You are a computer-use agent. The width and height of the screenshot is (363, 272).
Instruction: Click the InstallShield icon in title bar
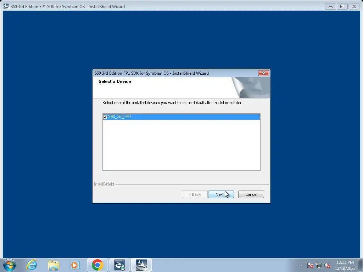pyautogui.click(x=6, y=6)
